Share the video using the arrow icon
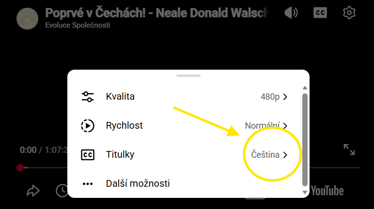The width and height of the screenshot is (374, 209). [33, 191]
